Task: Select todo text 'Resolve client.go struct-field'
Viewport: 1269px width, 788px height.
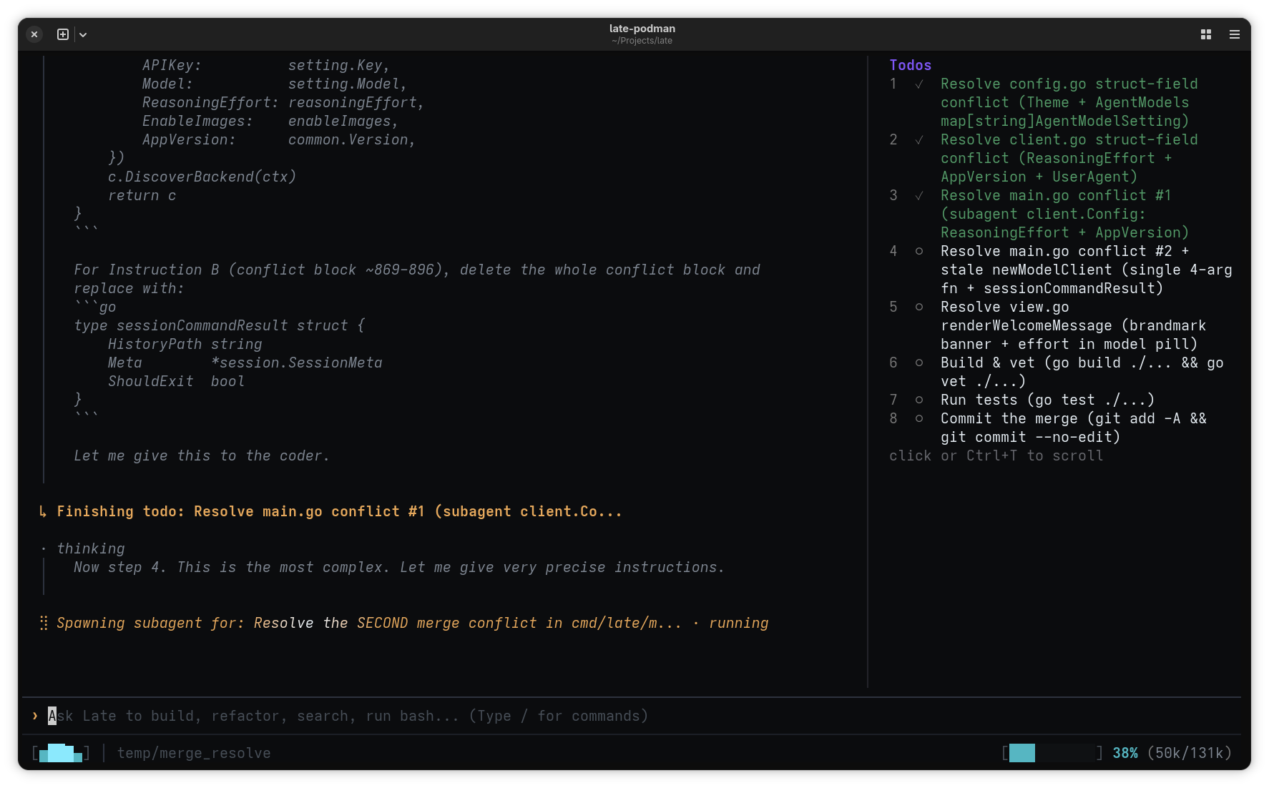Action: tap(1069, 139)
